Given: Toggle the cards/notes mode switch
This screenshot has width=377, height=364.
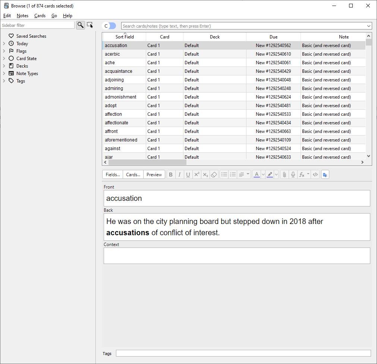Looking at the screenshot, I should 110,26.
